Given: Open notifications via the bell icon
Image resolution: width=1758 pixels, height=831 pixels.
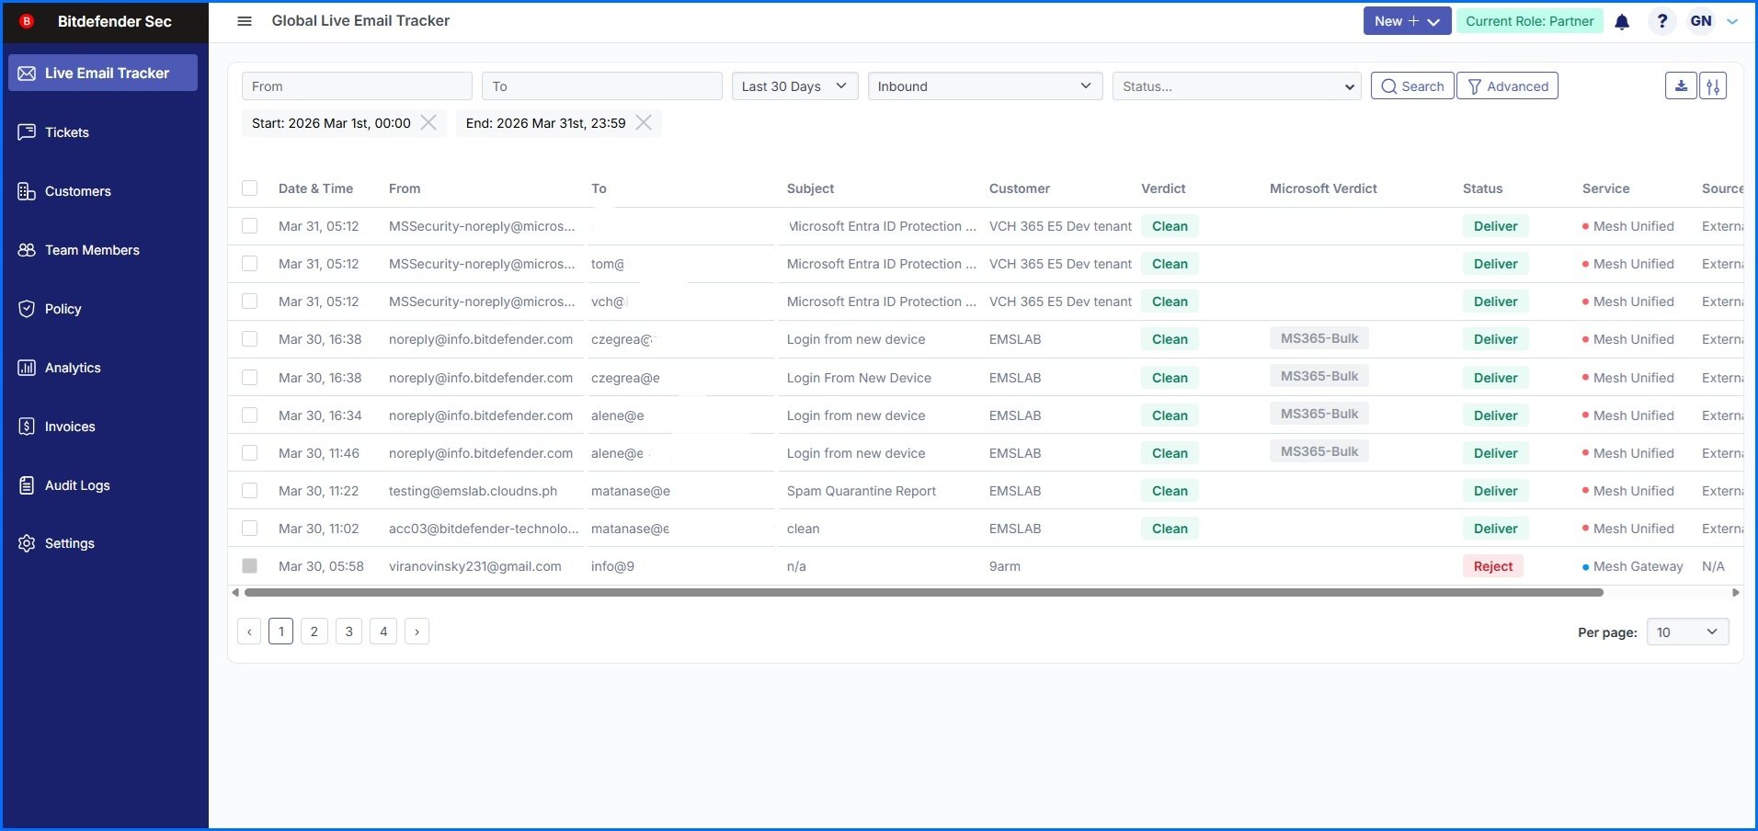Looking at the screenshot, I should point(1623,20).
